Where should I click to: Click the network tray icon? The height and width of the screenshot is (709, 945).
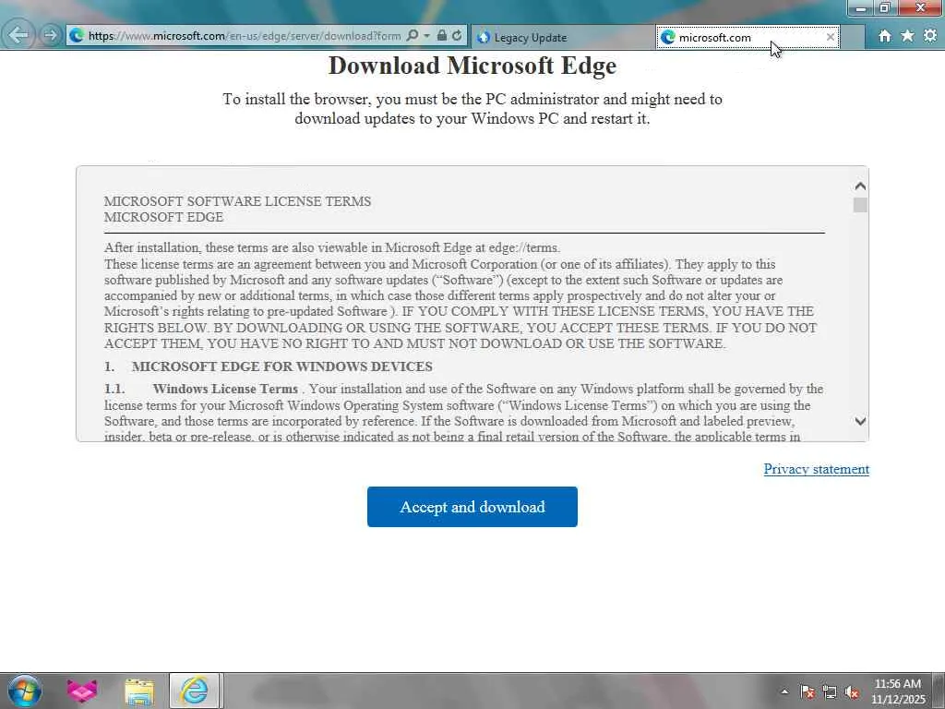[830, 692]
